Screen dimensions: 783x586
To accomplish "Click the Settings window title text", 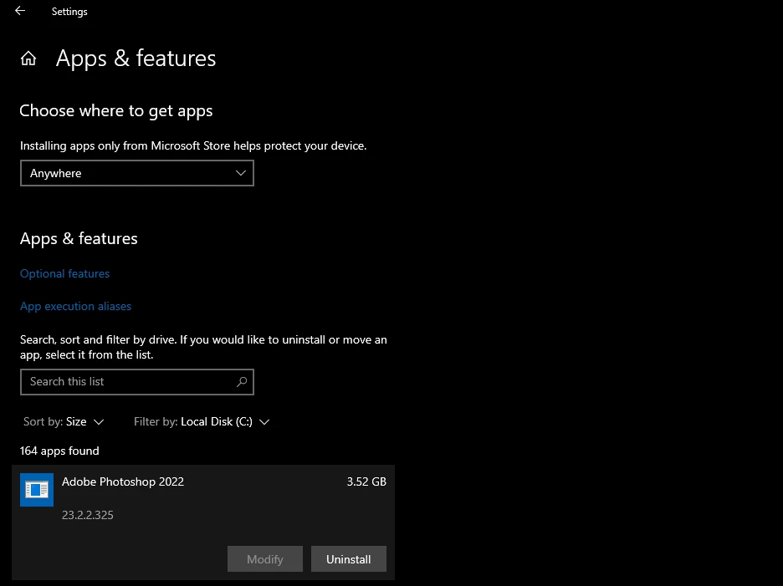I will (x=69, y=12).
